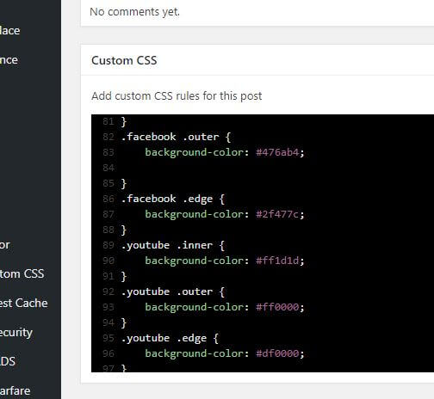Click the #df0000 value on line 96
The image size is (434, 399).
pyautogui.click(x=277, y=353)
